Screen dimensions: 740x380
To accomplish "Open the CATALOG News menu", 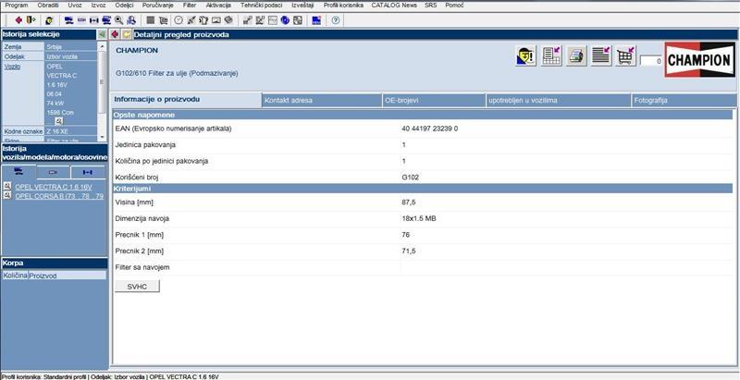I will tap(394, 6).
